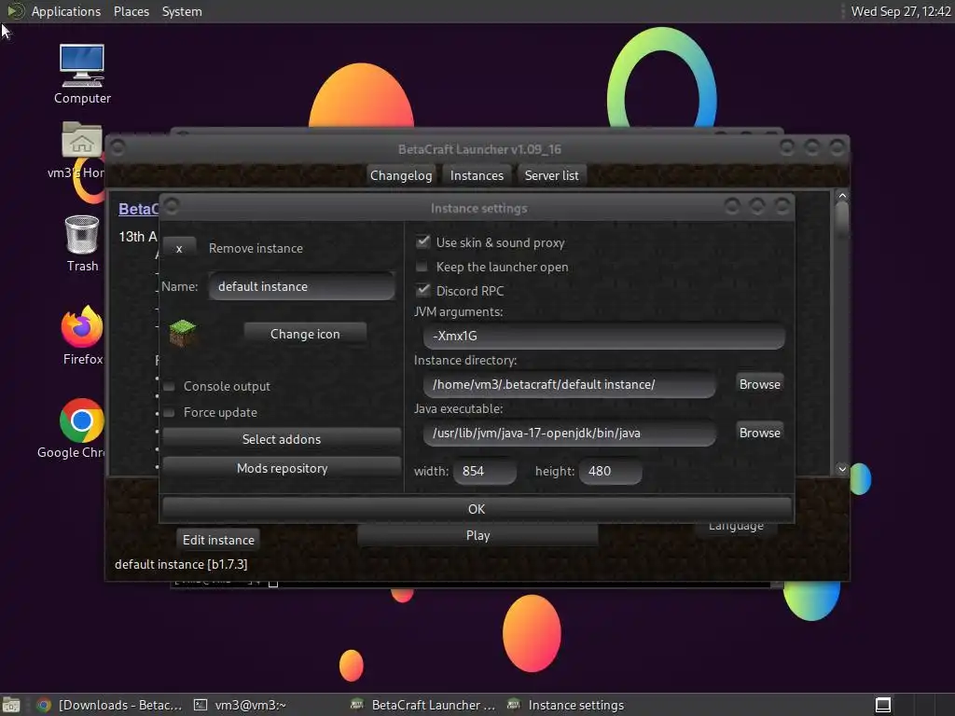Open the Places menu

pyautogui.click(x=131, y=11)
